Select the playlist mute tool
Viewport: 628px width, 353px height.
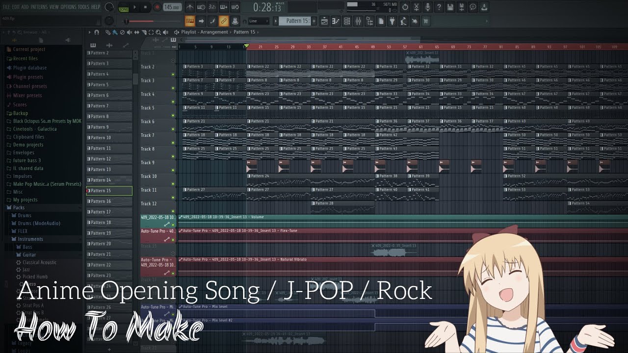(129, 32)
